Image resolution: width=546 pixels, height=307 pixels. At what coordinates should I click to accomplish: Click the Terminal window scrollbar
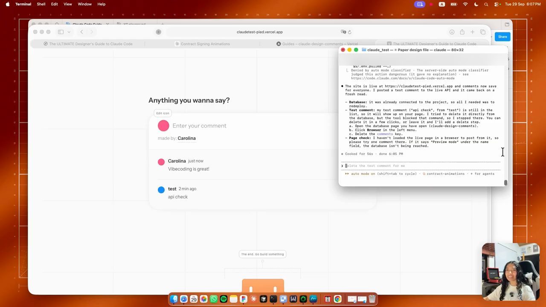[505, 182]
